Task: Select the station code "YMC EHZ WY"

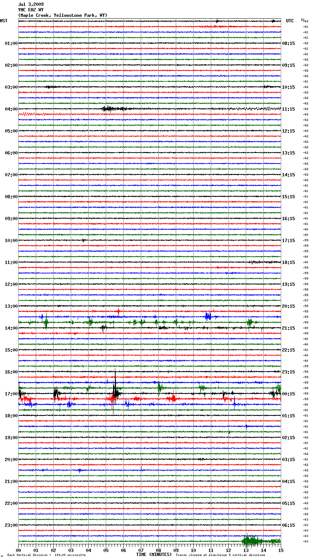Action: click(31, 10)
